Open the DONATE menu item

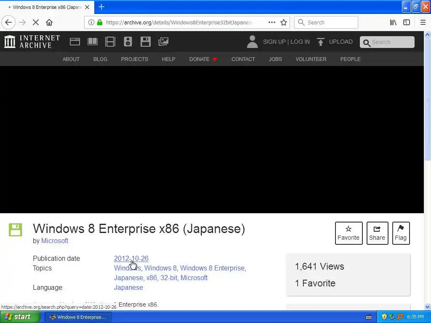pyautogui.click(x=203, y=59)
